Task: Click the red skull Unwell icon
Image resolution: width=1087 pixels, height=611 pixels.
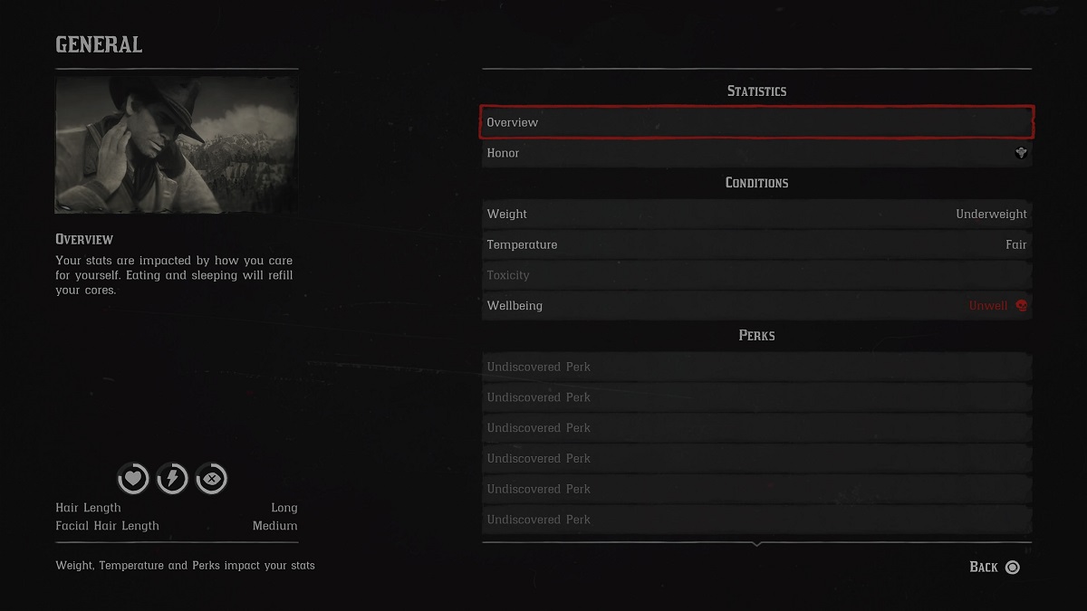Action: coord(1022,306)
